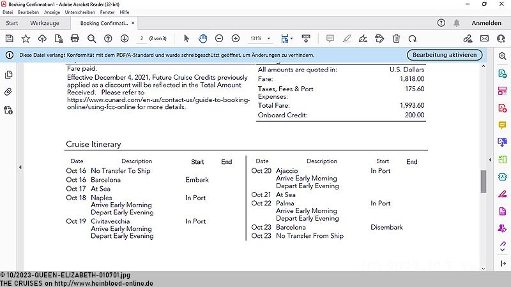Click the Onboard Credit value 200.00
This screenshot has height=287, width=511.
(415, 115)
